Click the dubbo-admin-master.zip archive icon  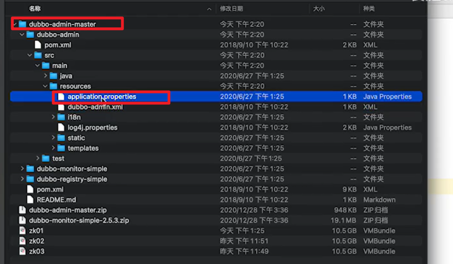(x=22, y=210)
